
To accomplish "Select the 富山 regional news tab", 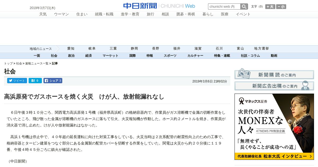I will pyautogui.click(x=240, y=49).
